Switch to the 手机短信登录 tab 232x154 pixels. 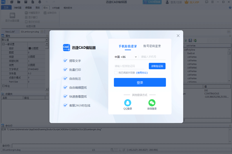pyautogui.click(x=128, y=46)
